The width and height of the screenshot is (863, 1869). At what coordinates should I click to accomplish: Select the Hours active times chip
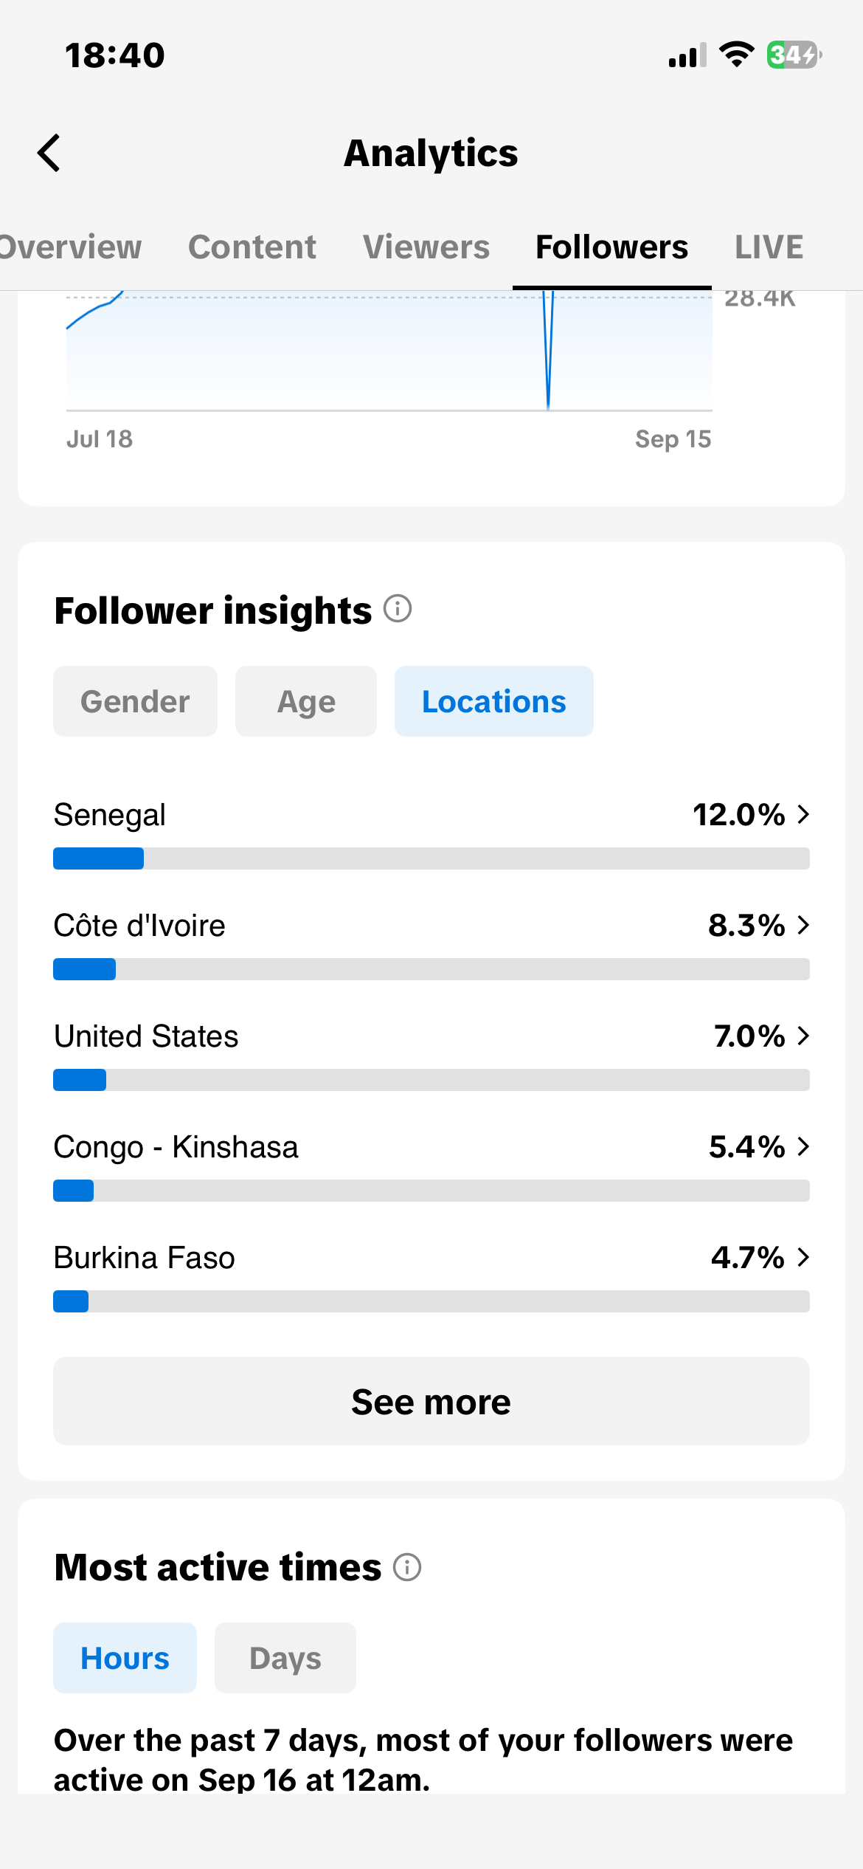point(125,1658)
